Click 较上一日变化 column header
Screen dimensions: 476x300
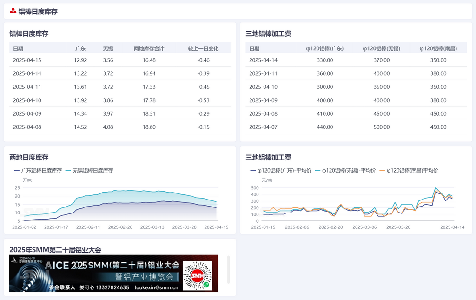pyautogui.click(x=203, y=48)
